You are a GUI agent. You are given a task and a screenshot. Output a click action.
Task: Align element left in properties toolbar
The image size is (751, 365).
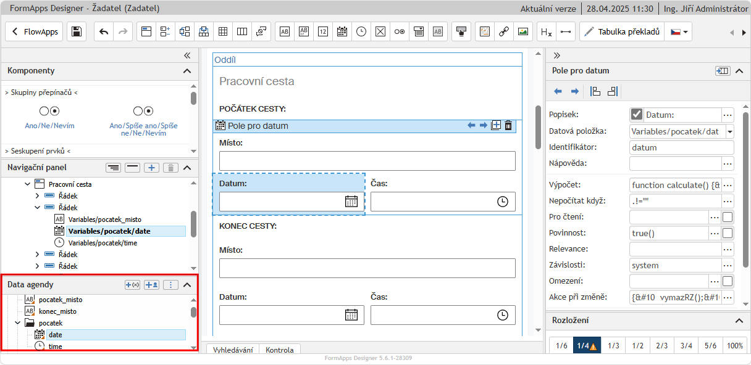pyautogui.click(x=595, y=91)
